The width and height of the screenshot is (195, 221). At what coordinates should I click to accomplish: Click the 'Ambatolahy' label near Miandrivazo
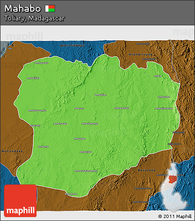pyautogui.click(x=143, y=44)
